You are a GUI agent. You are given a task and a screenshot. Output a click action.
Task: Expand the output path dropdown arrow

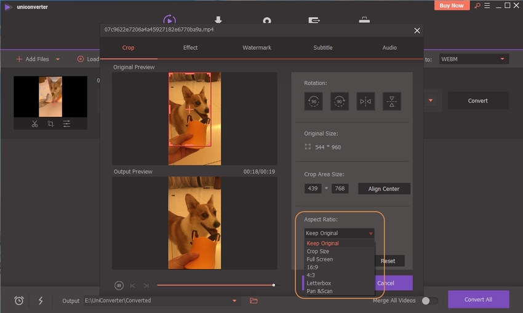click(234, 301)
